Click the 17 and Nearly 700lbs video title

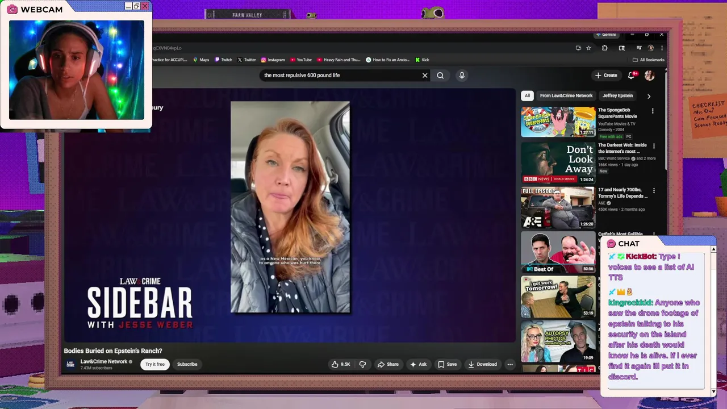[x=622, y=193]
